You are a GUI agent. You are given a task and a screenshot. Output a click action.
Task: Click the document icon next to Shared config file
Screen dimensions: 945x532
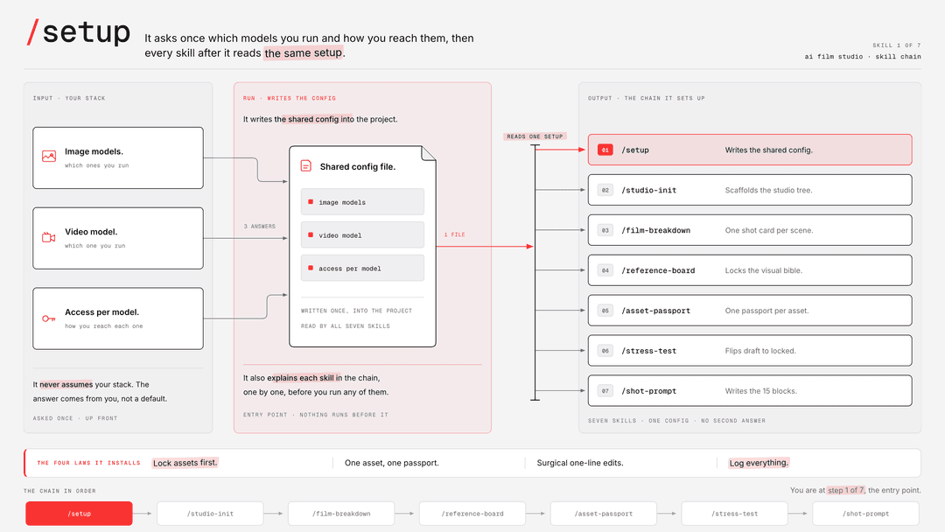pyautogui.click(x=306, y=165)
